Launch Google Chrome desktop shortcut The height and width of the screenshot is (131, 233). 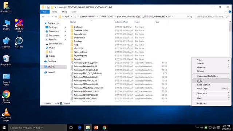click(6, 97)
